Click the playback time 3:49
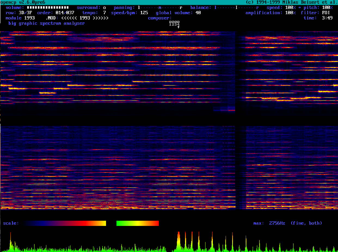The height and width of the screenshot is (252, 338). 327,18
